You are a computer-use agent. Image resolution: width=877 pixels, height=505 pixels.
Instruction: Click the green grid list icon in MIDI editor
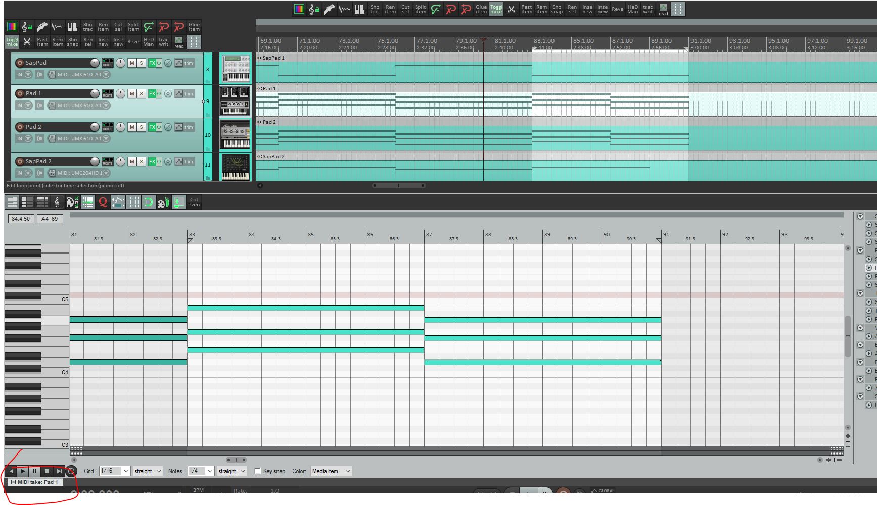(88, 203)
